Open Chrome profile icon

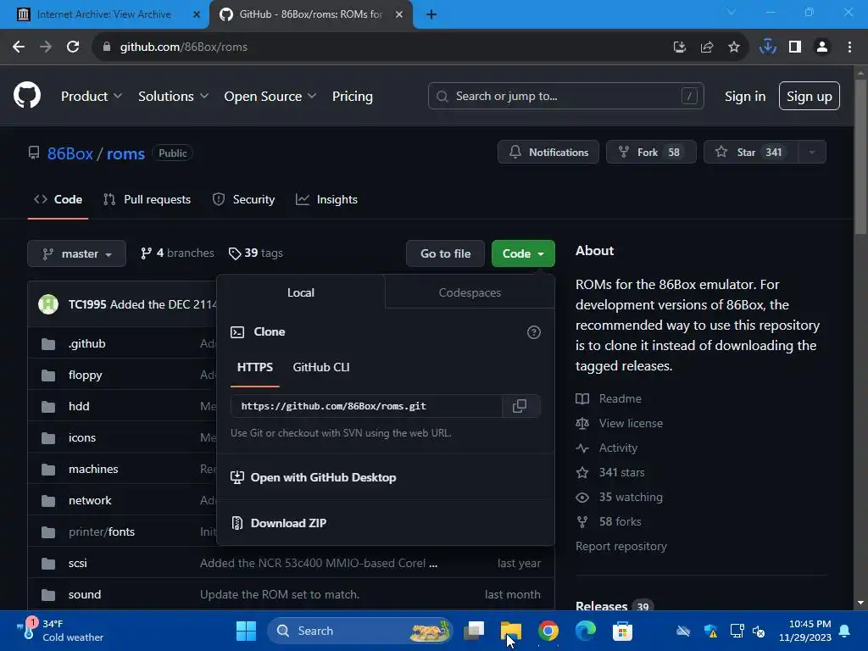point(822,47)
